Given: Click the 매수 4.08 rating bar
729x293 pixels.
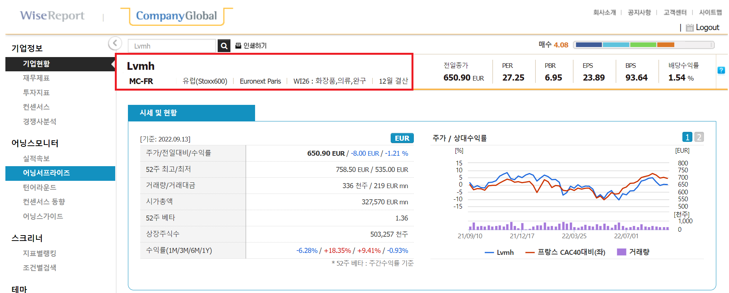Looking at the screenshot, I should pyautogui.click(x=643, y=45).
